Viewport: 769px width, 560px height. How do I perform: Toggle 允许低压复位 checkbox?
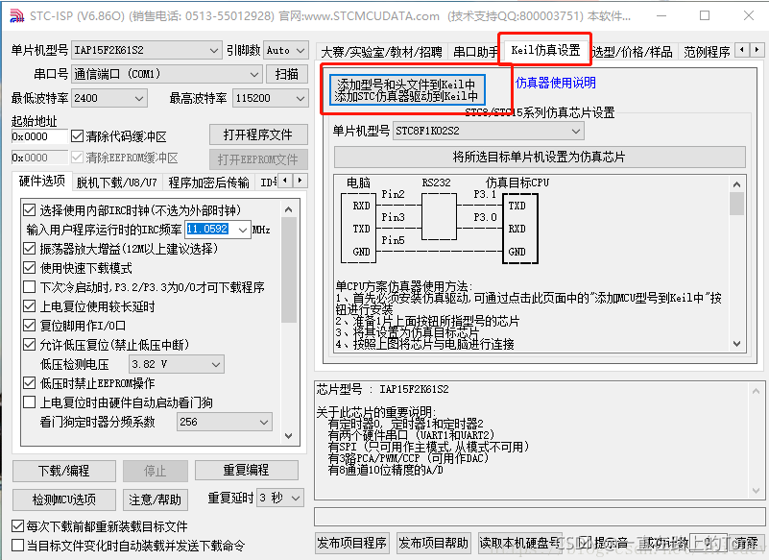(30, 345)
